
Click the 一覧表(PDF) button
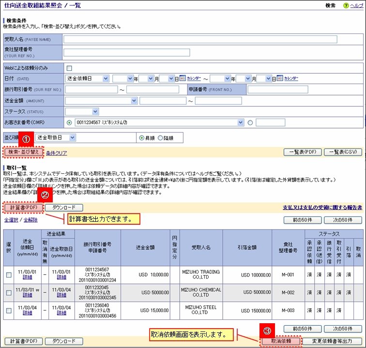click(303, 152)
